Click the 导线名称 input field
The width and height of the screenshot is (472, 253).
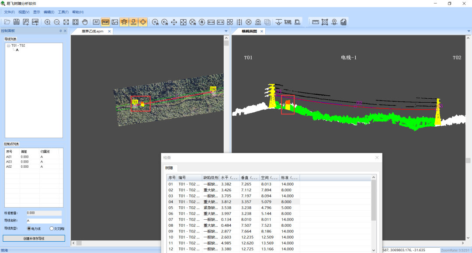[44, 221]
